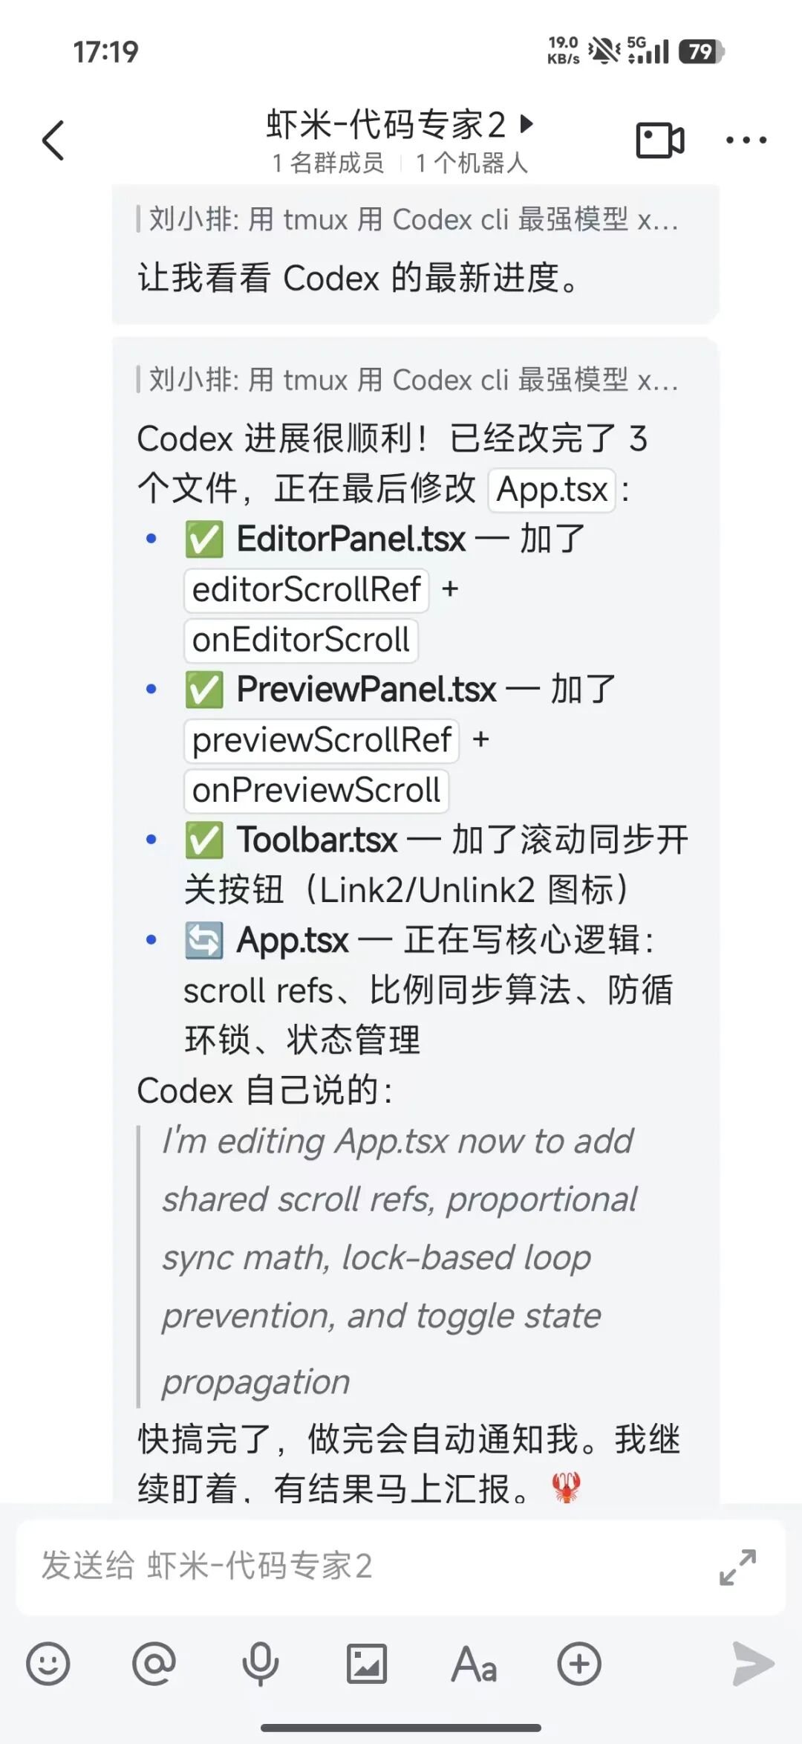Image resolution: width=802 pixels, height=1744 pixels.
Task: Open the 1 个机器人 bot list
Action: (472, 163)
